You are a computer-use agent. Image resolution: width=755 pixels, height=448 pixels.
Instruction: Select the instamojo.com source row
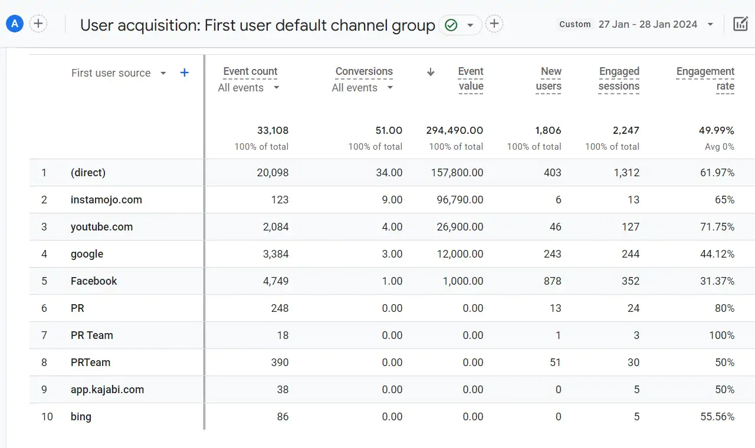click(x=106, y=200)
